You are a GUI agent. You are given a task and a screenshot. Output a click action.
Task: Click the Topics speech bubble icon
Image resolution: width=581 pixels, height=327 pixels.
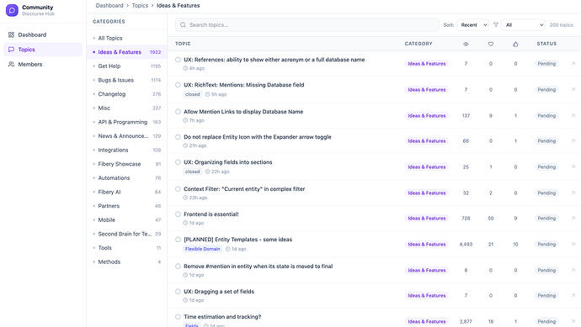point(11,50)
